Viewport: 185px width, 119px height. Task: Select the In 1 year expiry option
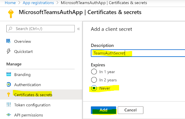point(94,72)
